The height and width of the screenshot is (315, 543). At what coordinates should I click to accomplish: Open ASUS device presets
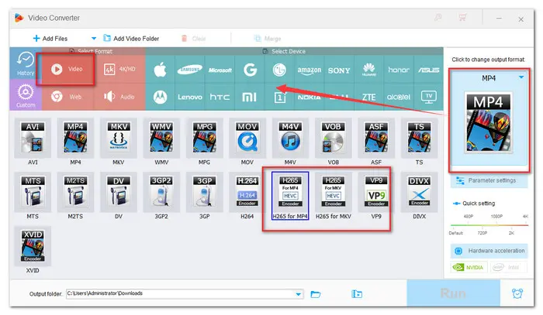pos(428,70)
